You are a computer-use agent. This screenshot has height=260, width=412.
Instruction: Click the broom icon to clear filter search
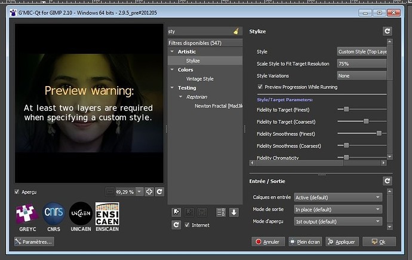pos(237,31)
